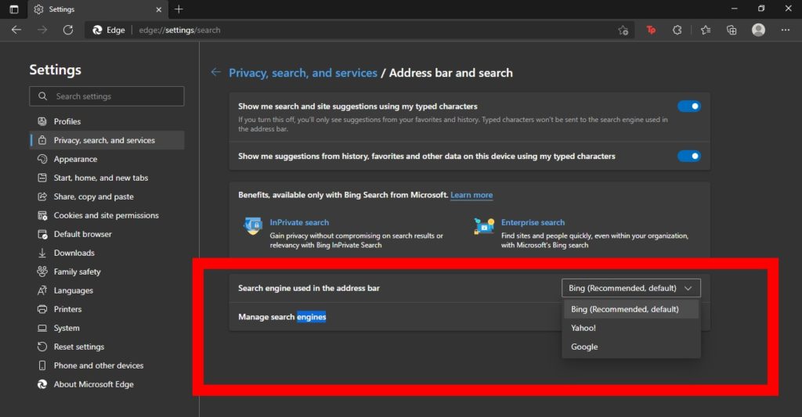802x417 pixels.
Task: Open the Favorites list icon
Action: 706,31
